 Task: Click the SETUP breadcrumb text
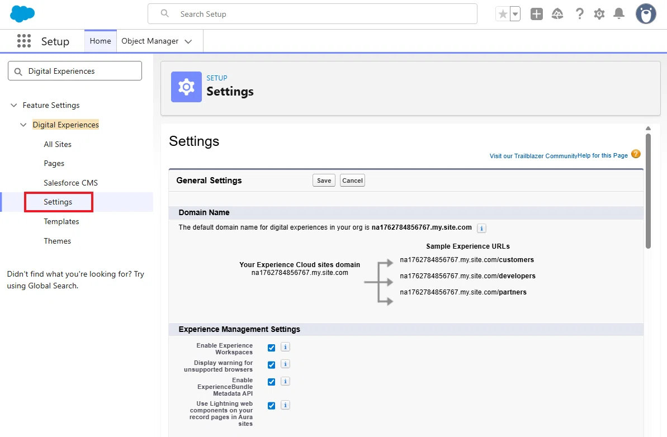coord(217,78)
